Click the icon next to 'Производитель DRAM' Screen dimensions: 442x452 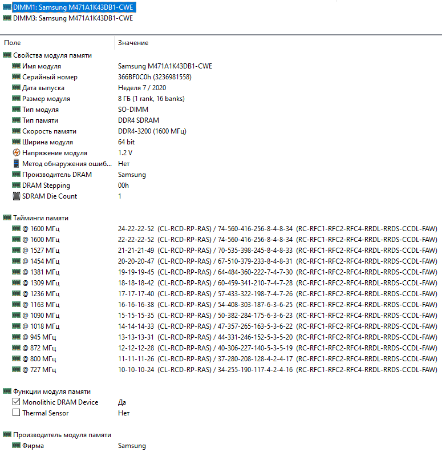tap(16, 174)
